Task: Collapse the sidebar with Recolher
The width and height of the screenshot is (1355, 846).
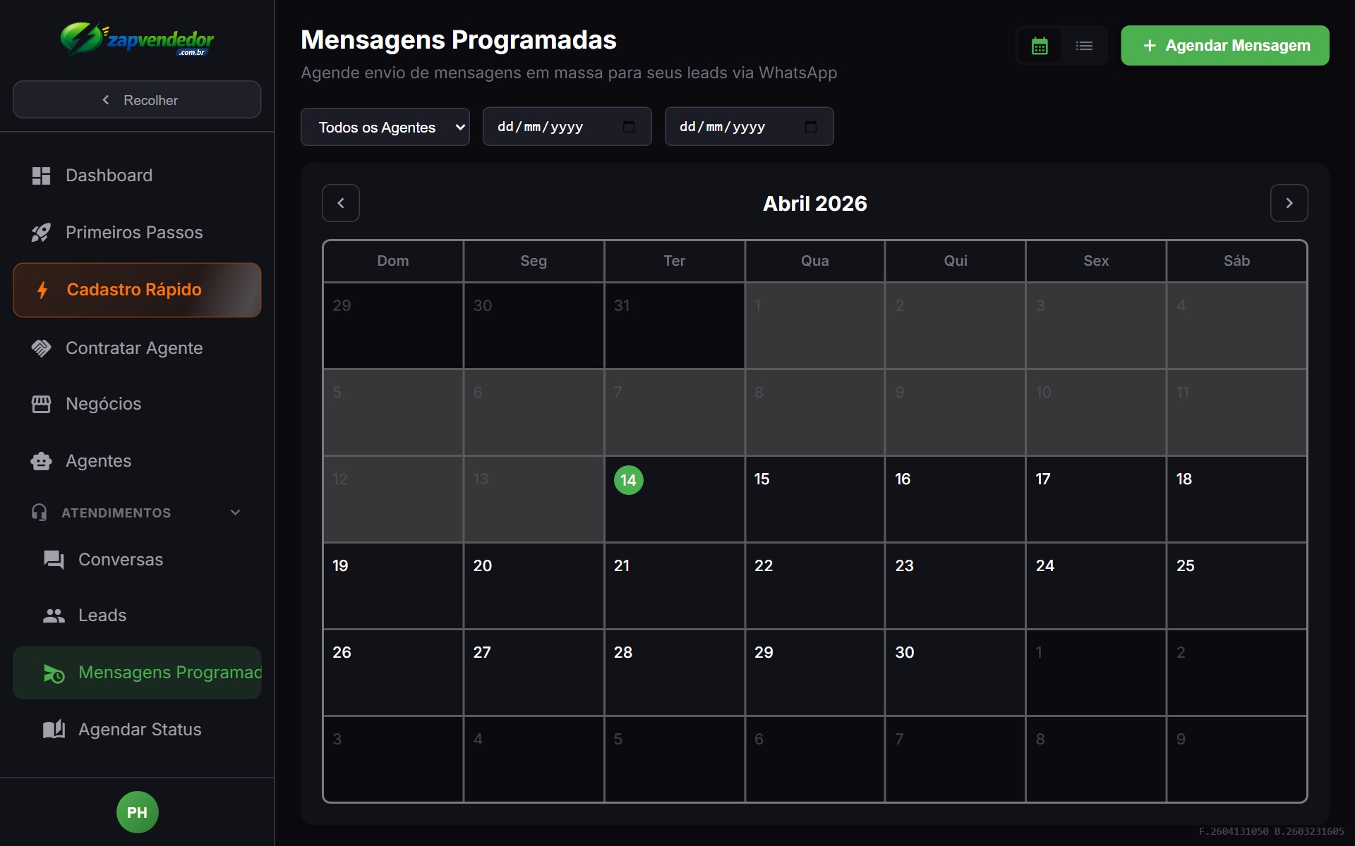Action: pos(137,99)
